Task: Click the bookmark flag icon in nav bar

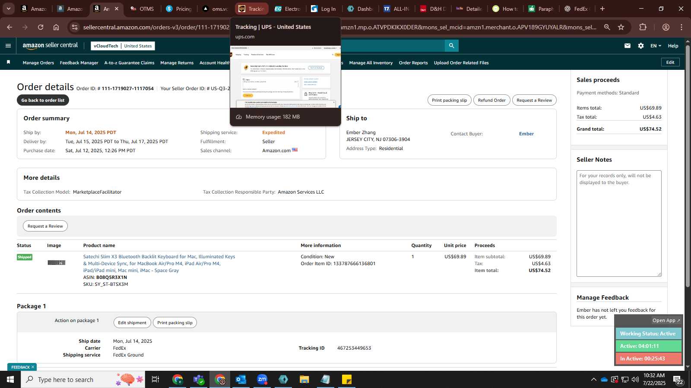Action: click(8, 63)
